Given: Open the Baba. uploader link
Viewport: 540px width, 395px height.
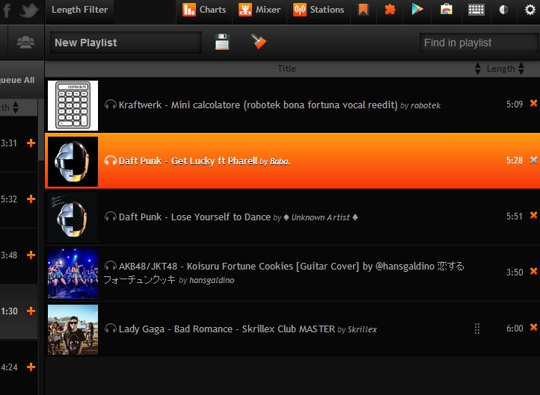Looking at the screenshot, I should (280, 161).
